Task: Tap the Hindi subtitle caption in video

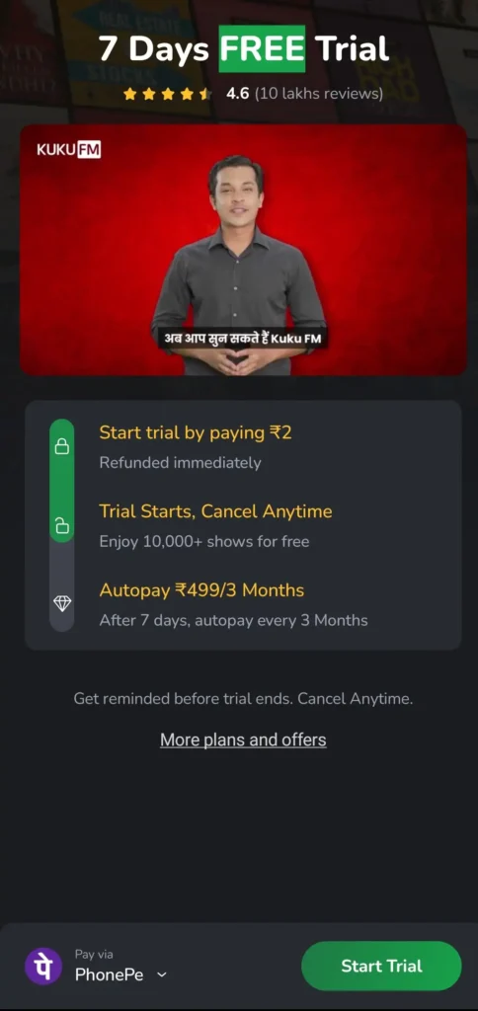Action: (243, 339)
